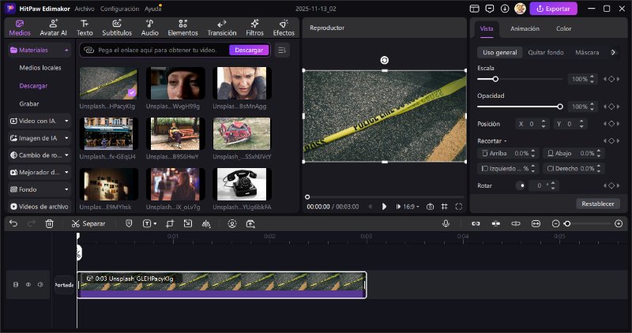Adjust the Escala slider
Screen dimensions: 632x333
pyautogui.click(x=495, y=79)
